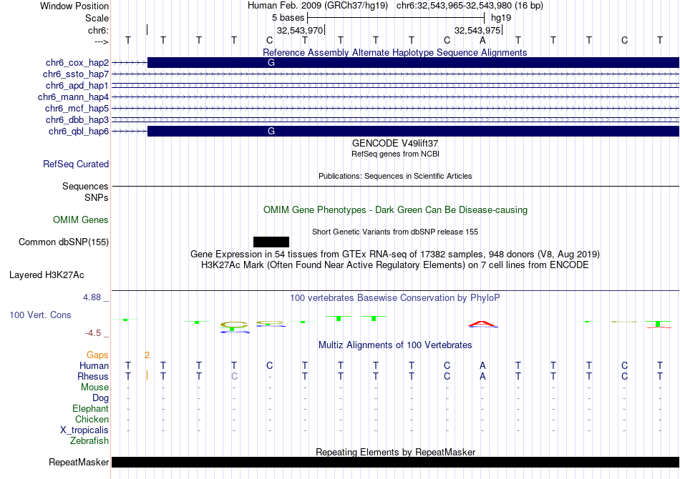
Task: Click the GENCODE V49lift37 track title
Action: 395,144
